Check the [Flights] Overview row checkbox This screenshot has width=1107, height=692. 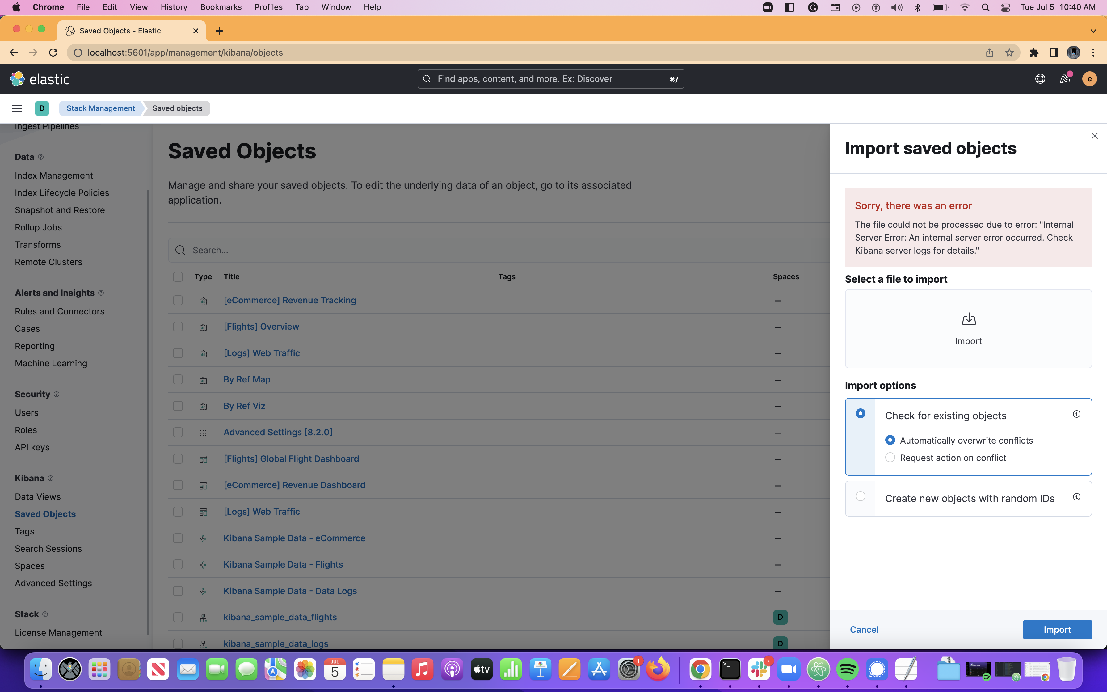[178, 327]
